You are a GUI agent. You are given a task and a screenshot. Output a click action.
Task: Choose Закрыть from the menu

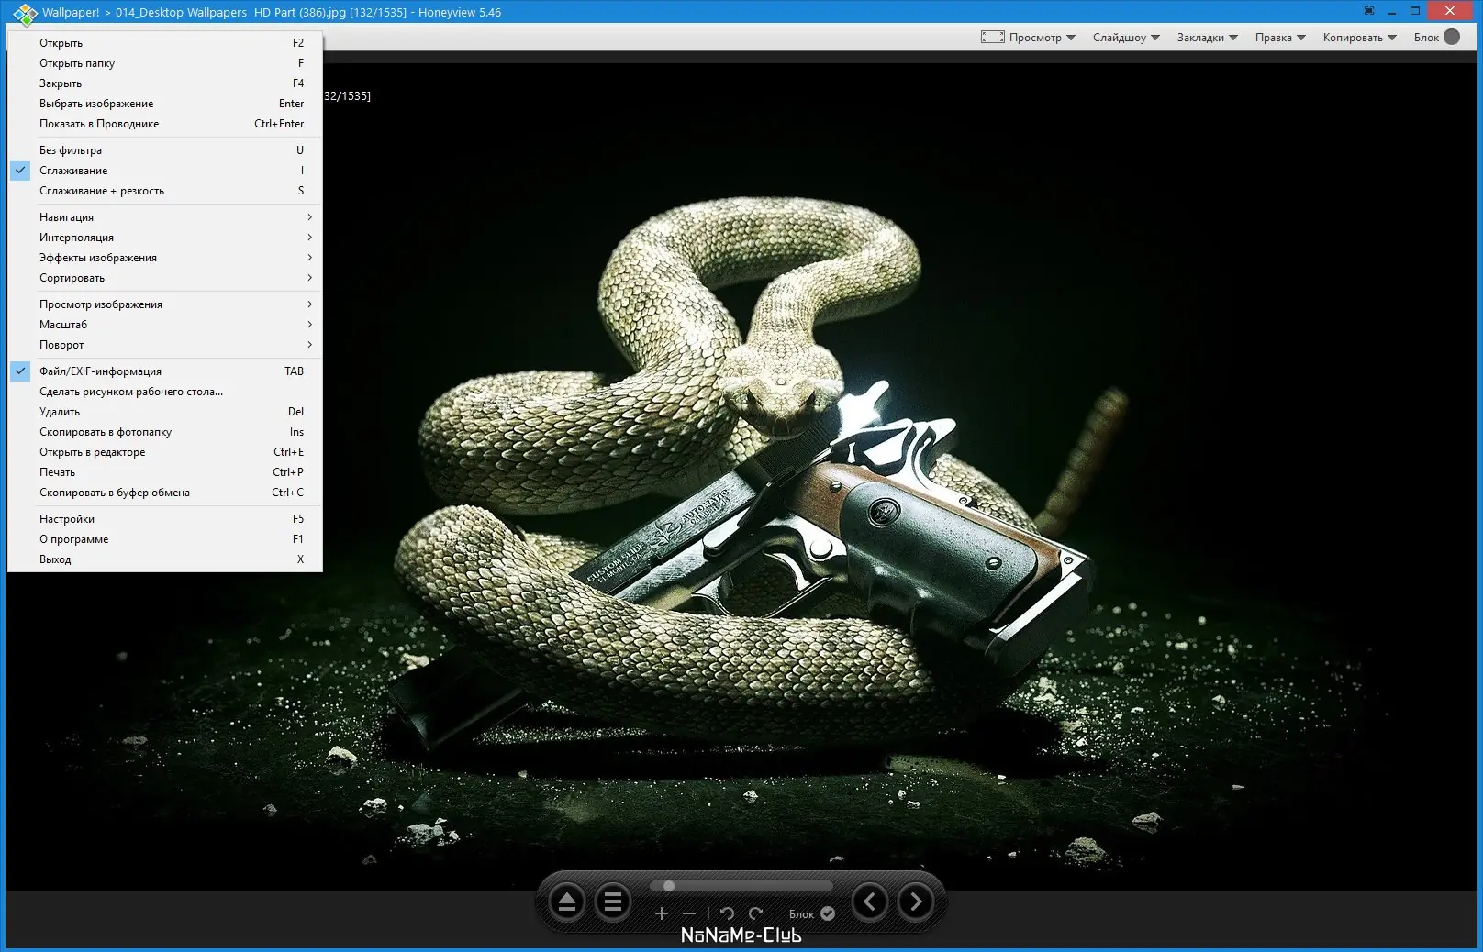tap(165, 83)
